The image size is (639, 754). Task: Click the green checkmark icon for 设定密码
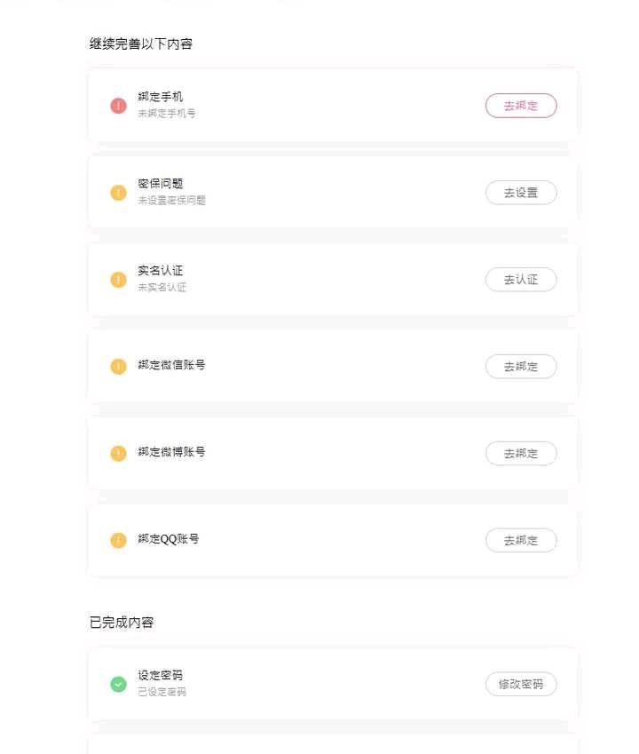[x=118, y=684]
